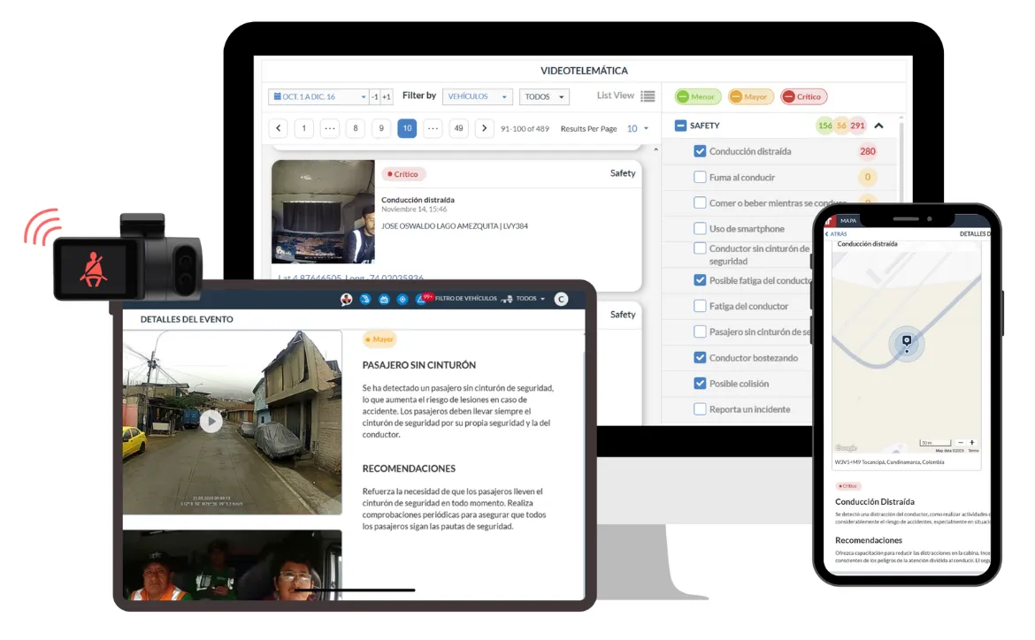Toggle the Crítico severity filter

click(x=803, y=96)
